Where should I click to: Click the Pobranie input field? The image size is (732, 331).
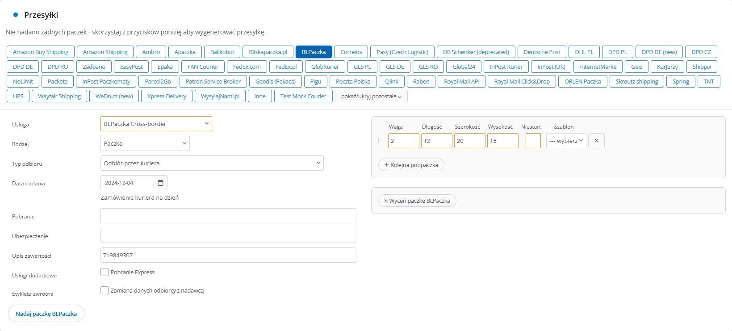(x=228, y=216)
